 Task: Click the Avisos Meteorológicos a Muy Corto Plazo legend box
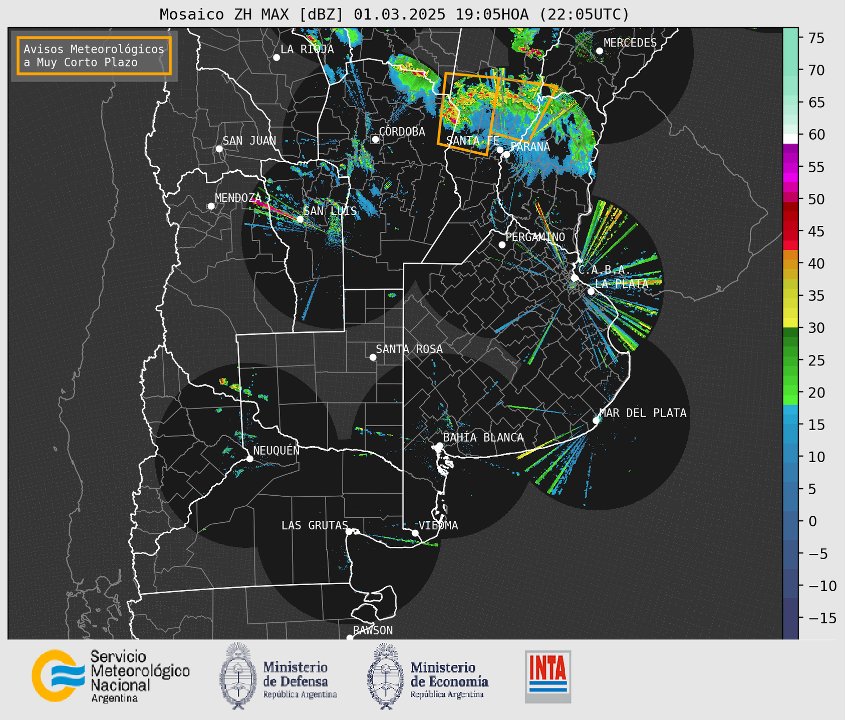point(94,56)
